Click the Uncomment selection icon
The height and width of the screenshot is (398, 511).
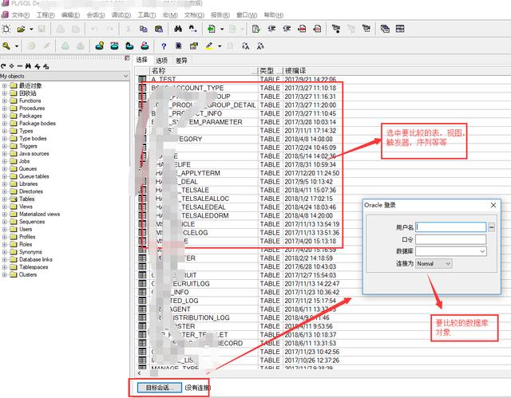tap(317, 29)
